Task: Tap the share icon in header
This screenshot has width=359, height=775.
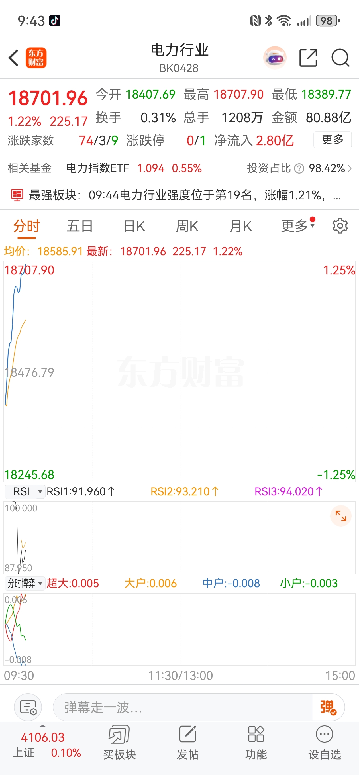Action: click(x=308, y=58)
